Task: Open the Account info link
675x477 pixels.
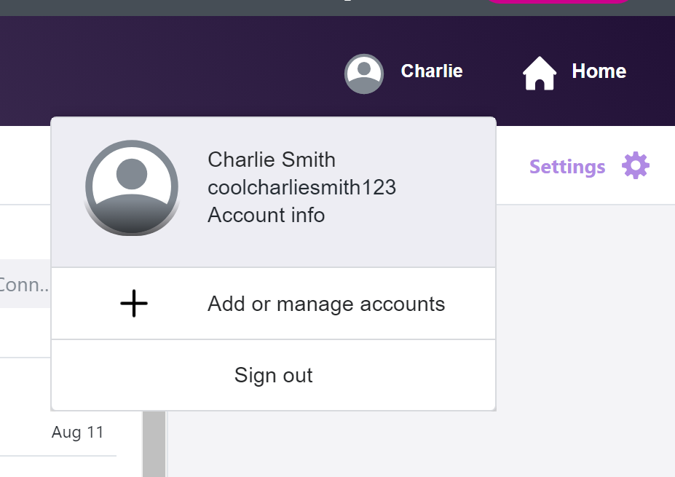Action: point(266,216)
